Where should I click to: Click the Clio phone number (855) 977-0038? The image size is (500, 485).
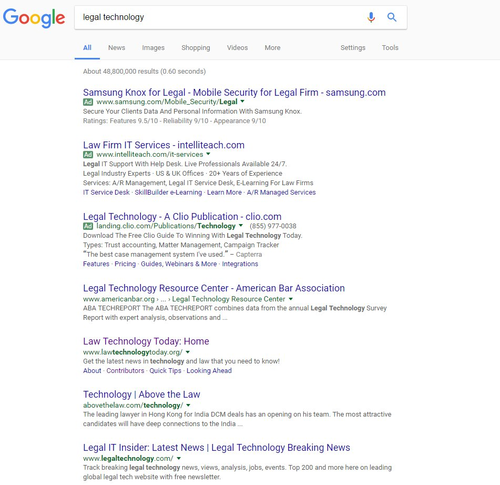[273, 226]
